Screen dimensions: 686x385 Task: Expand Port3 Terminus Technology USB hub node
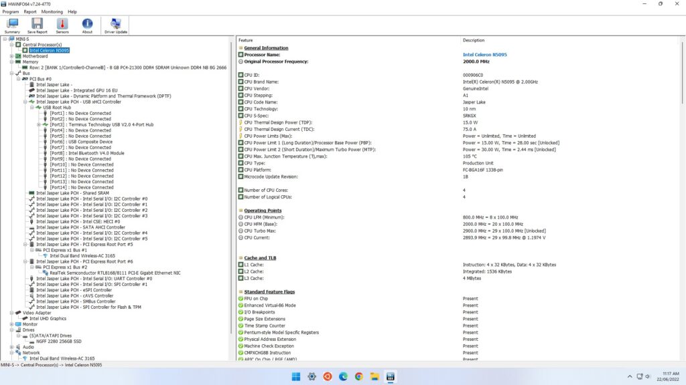(x=39, y=125)
